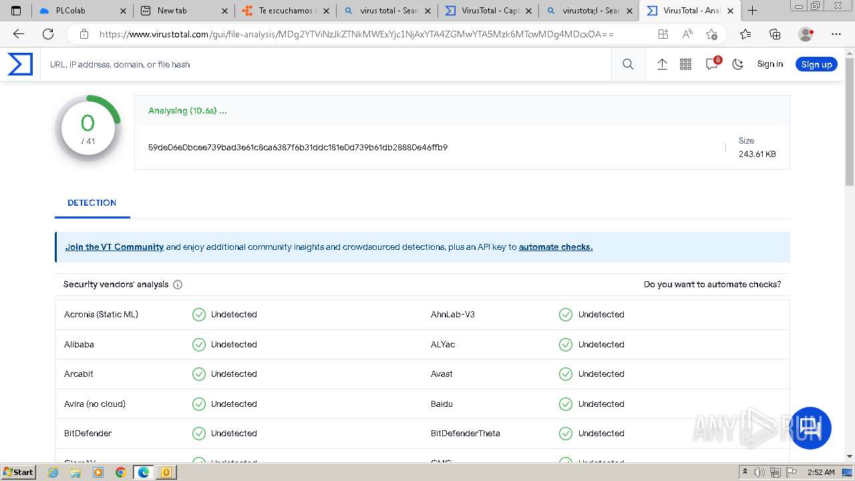Image resolution: width=855 pixels, height=481 pixels.
Task: Click info icon beside Security vendors' analysis
Action: pyautogui.click(x=178, y=285)
